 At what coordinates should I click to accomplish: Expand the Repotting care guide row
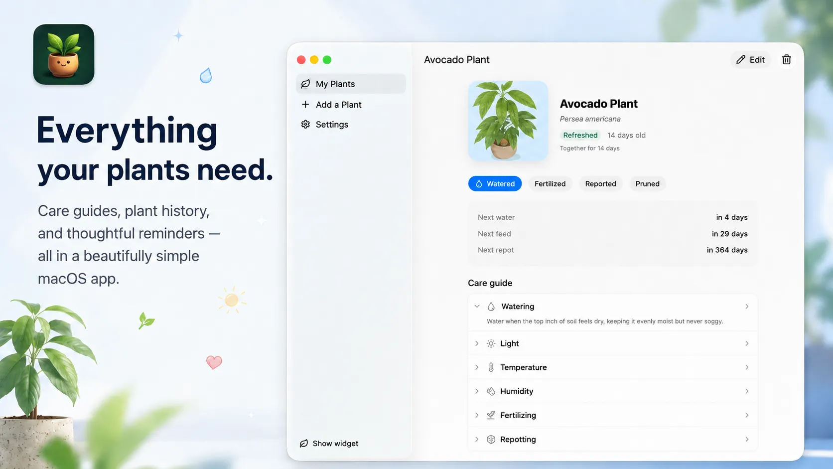pos(477,439)
